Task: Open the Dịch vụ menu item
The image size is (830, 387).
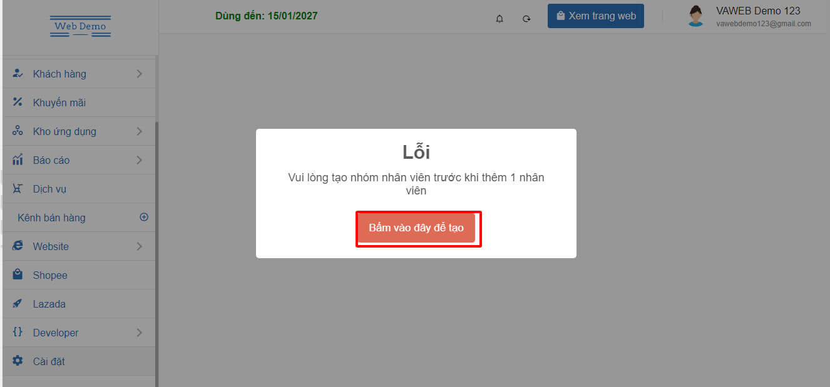Action: point(79,189)
